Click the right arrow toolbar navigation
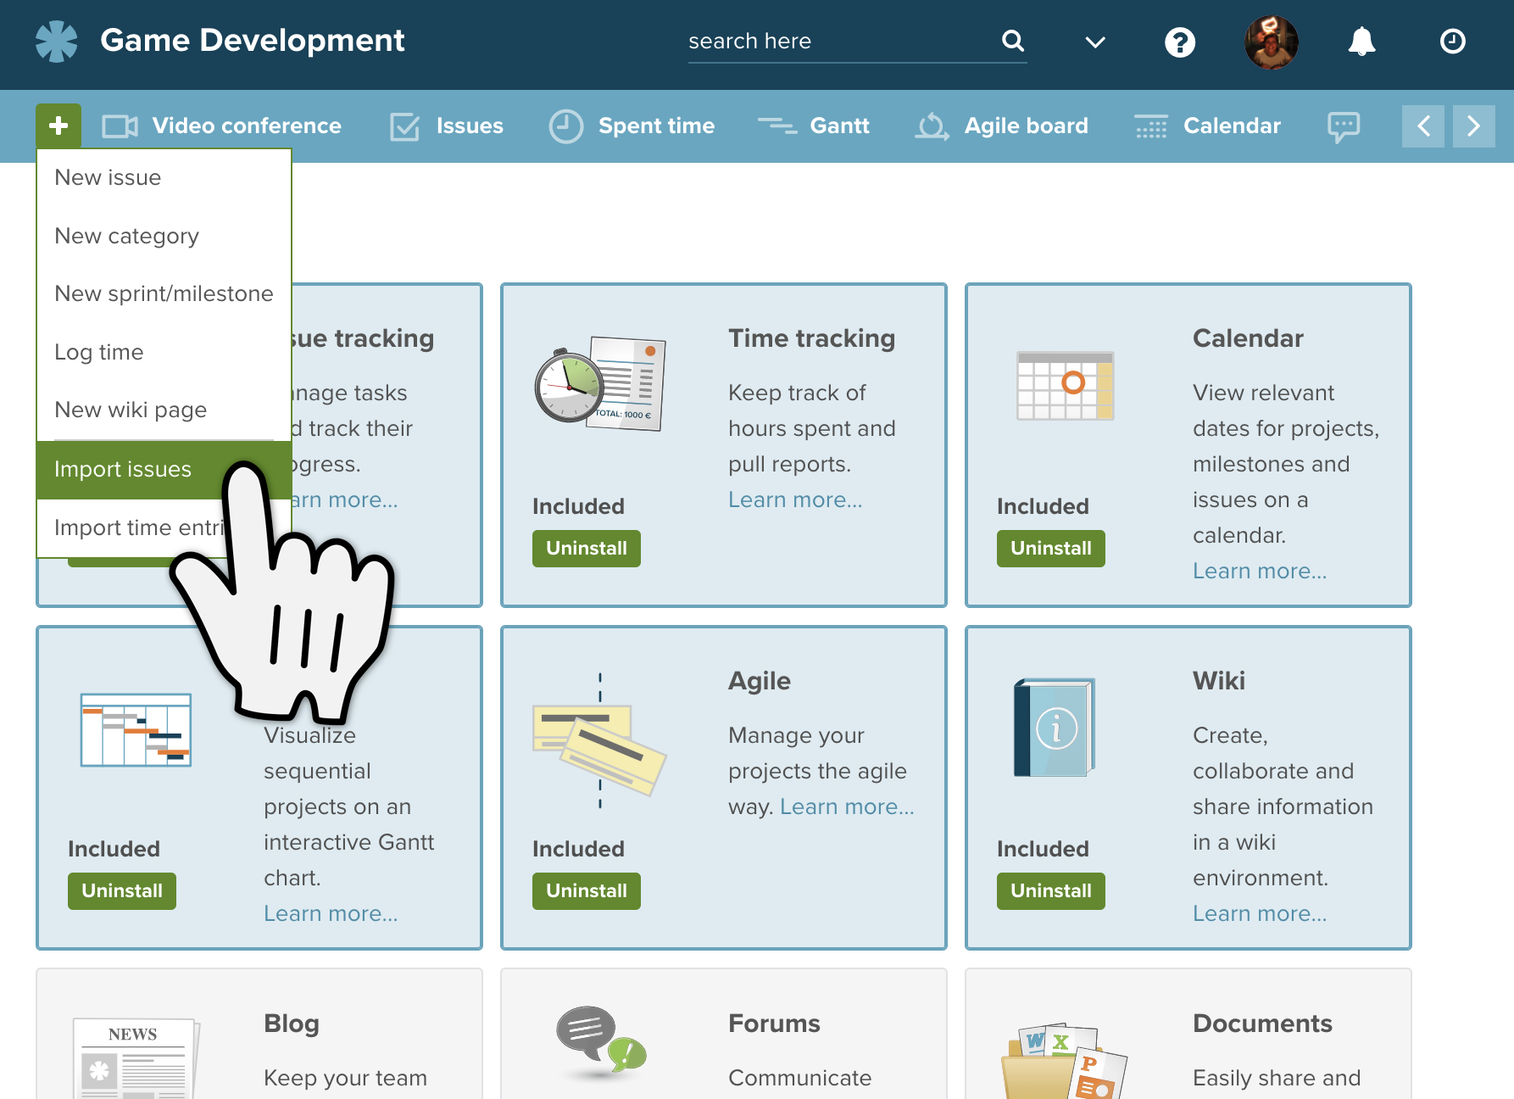This screenshot has width=1514, height=1099. pyautogui.click(x=1474, y=126)
